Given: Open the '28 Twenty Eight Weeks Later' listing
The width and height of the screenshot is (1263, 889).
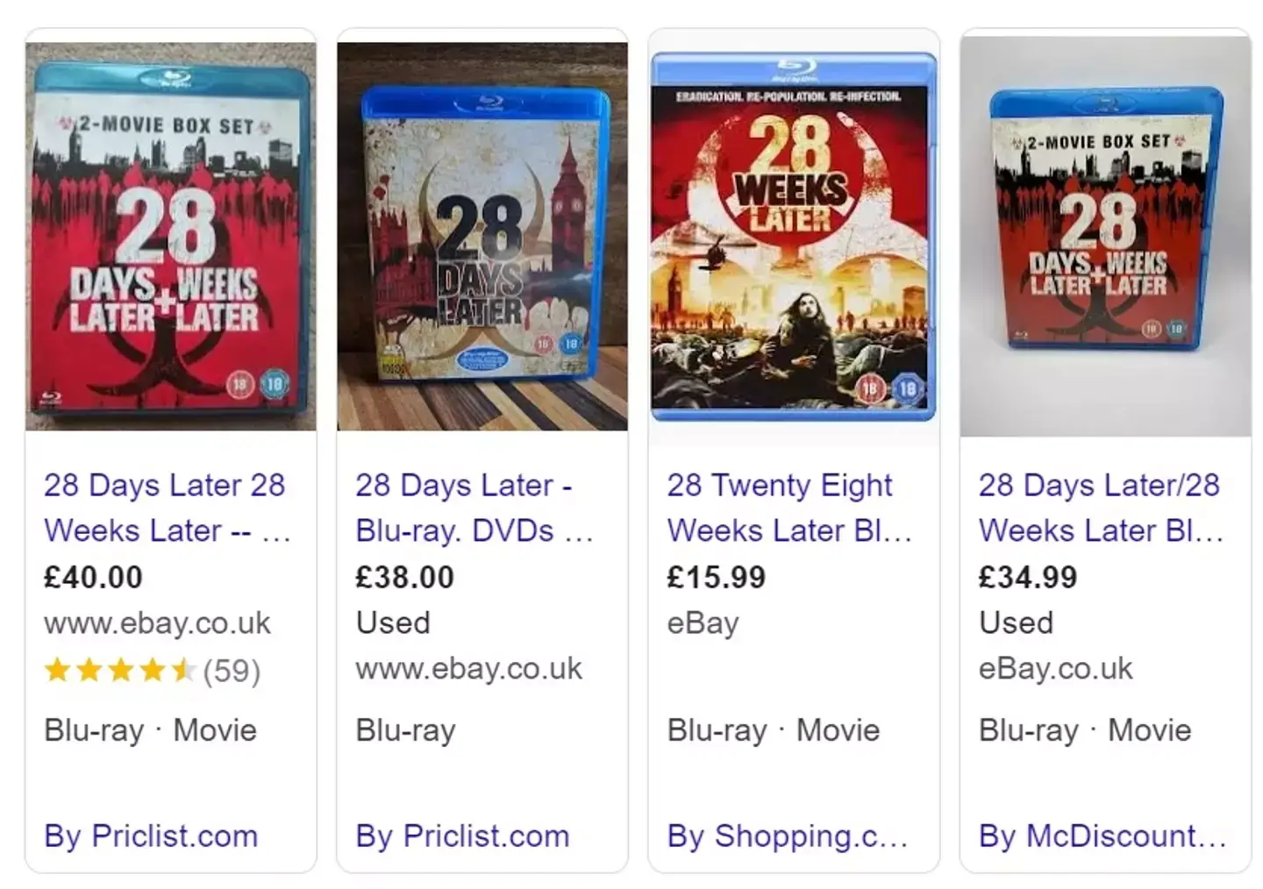Looking at the screenshot, I should [x=779, y=509].
